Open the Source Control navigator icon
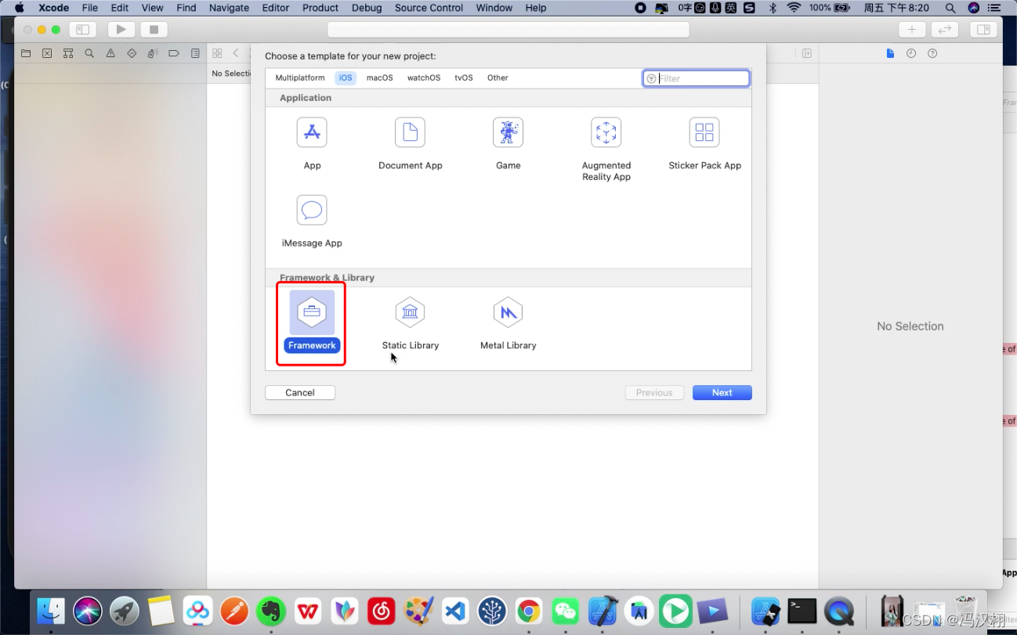1017x635 pixels. (47, 53)
